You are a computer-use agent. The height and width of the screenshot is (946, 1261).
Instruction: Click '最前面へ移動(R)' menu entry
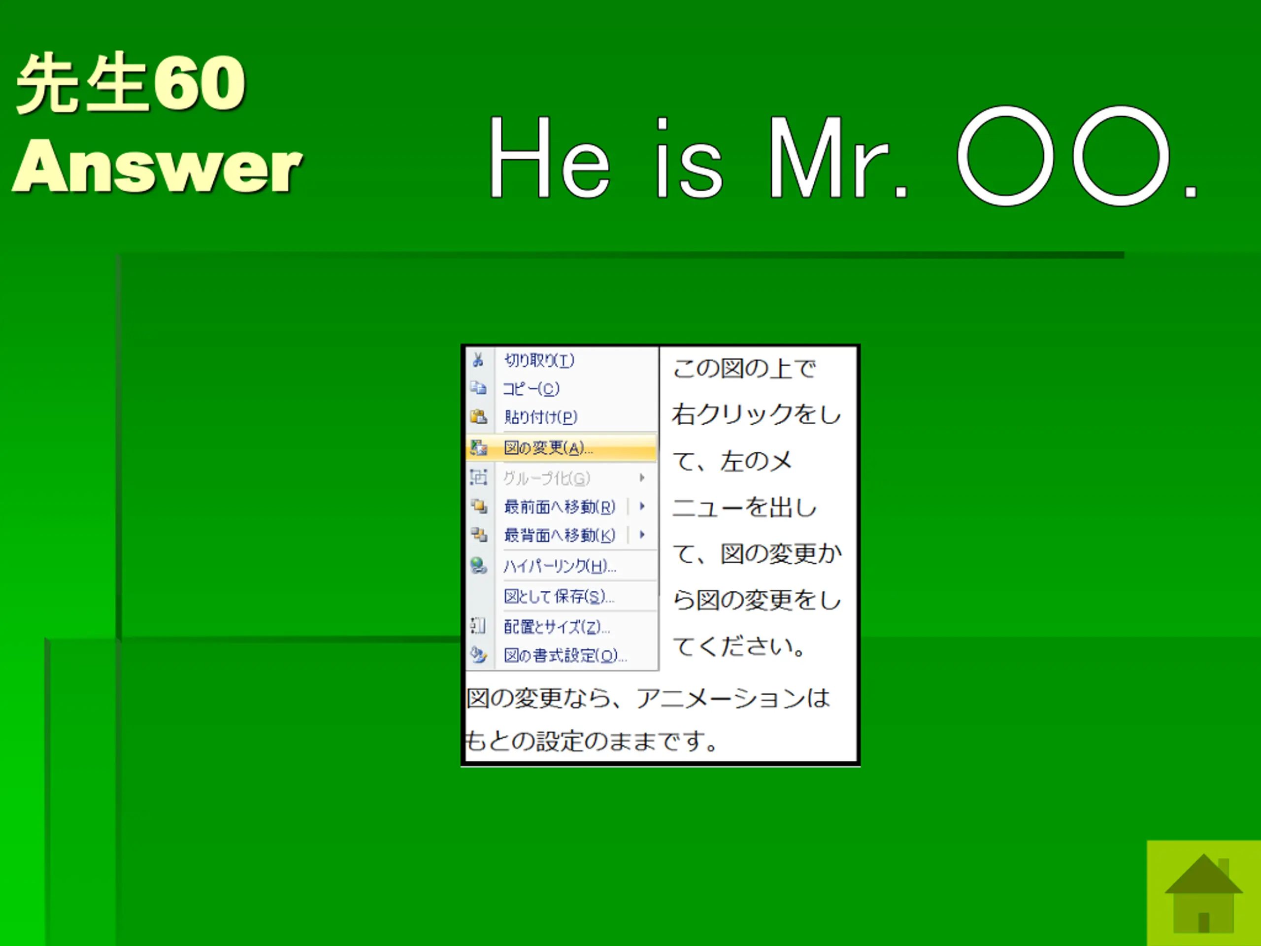click(x=559, y=507)
